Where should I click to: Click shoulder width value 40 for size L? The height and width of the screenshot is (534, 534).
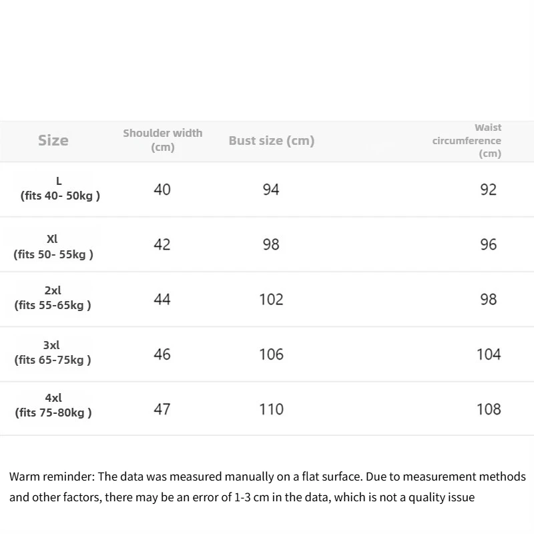pos(162,190)
